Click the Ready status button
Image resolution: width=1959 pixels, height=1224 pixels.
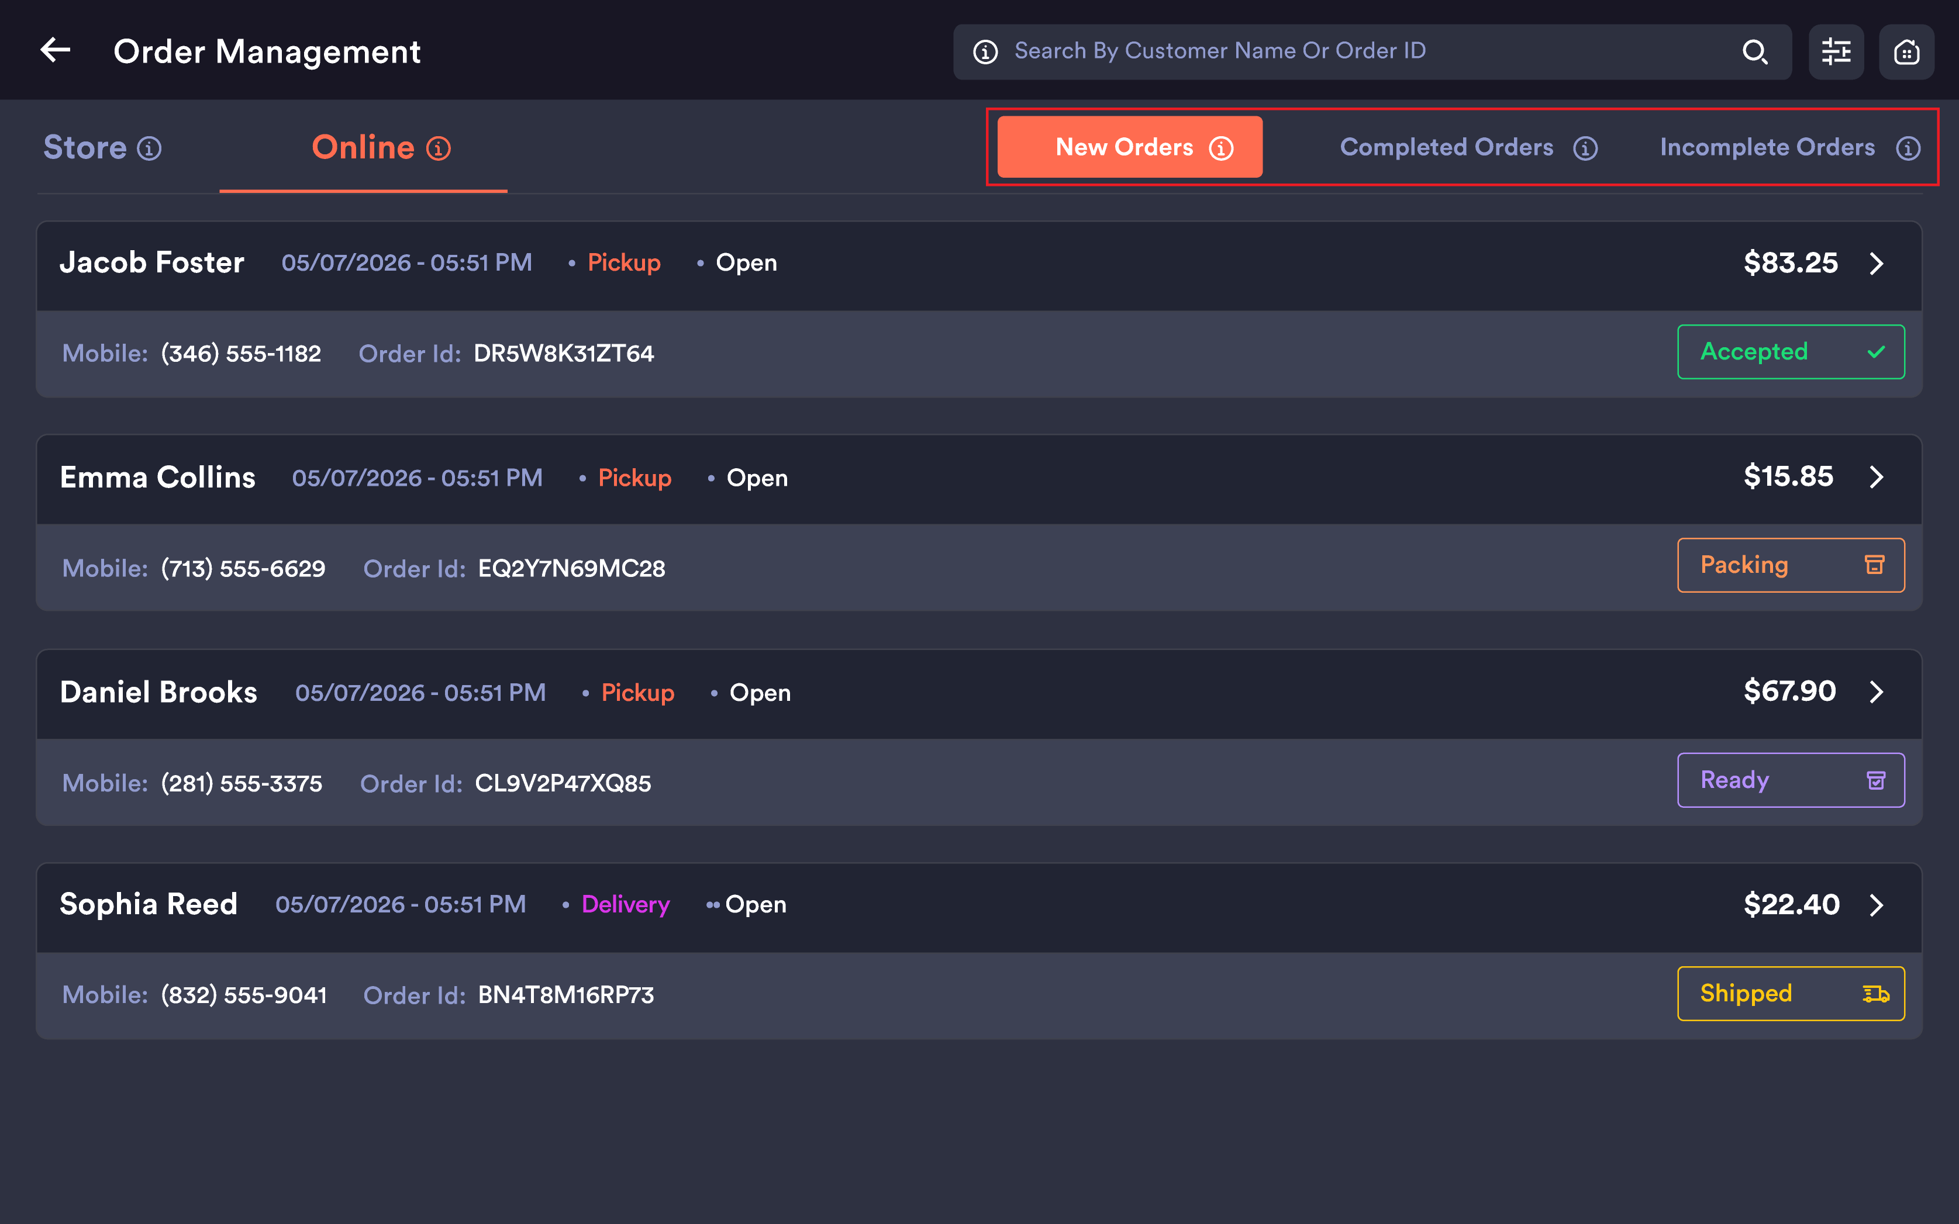1791,780
